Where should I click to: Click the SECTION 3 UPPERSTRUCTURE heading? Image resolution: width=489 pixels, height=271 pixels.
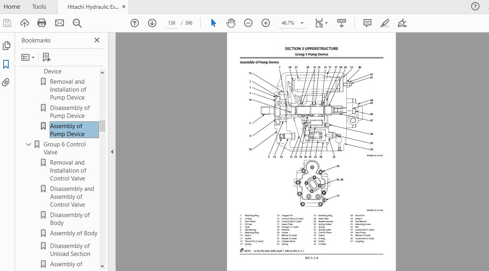[311, 49]
